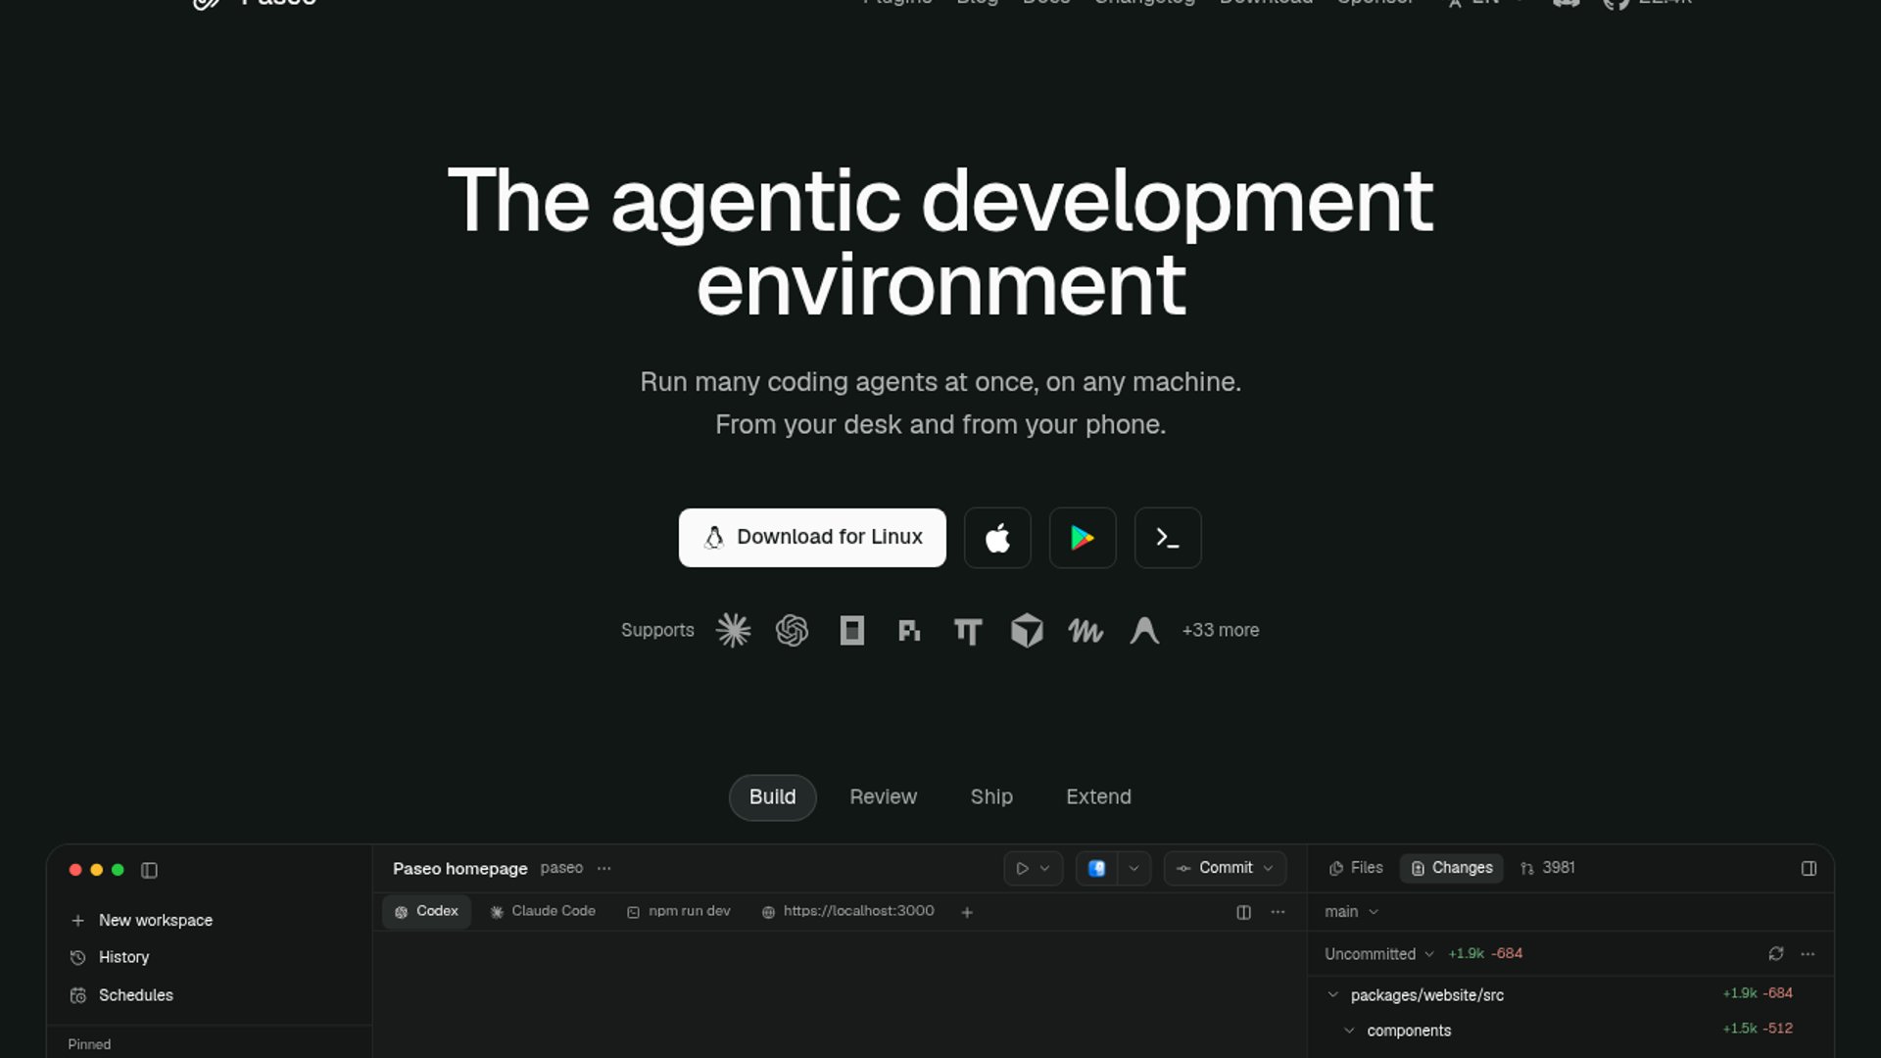Open the https://localhost:3000 tab
The image size is (1881, 1058).
(x=847, y=911)
